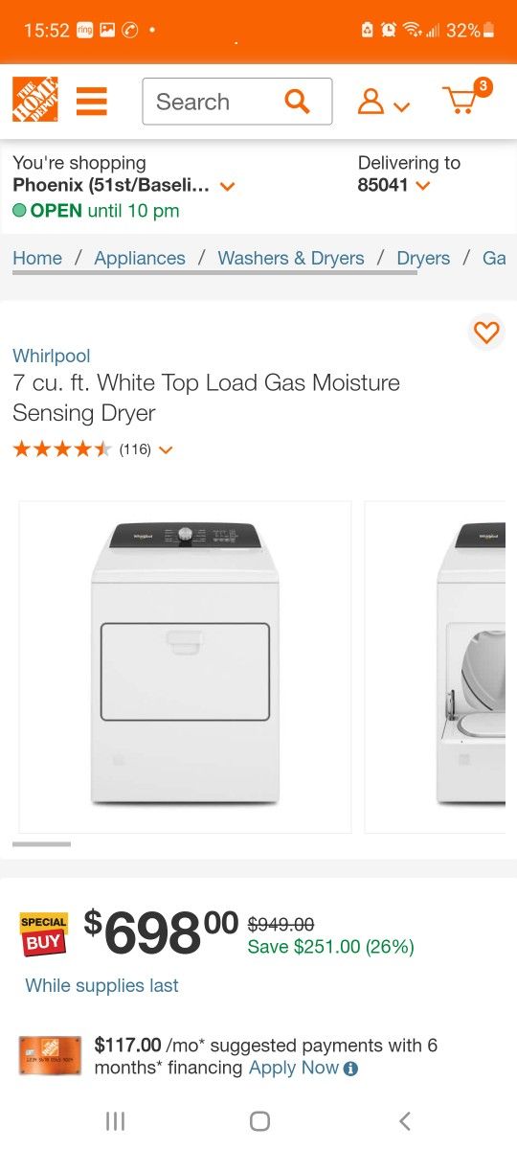Open the Dryers breadcrumb link
Screen dimensions: 517x1150
click(423, 258)
